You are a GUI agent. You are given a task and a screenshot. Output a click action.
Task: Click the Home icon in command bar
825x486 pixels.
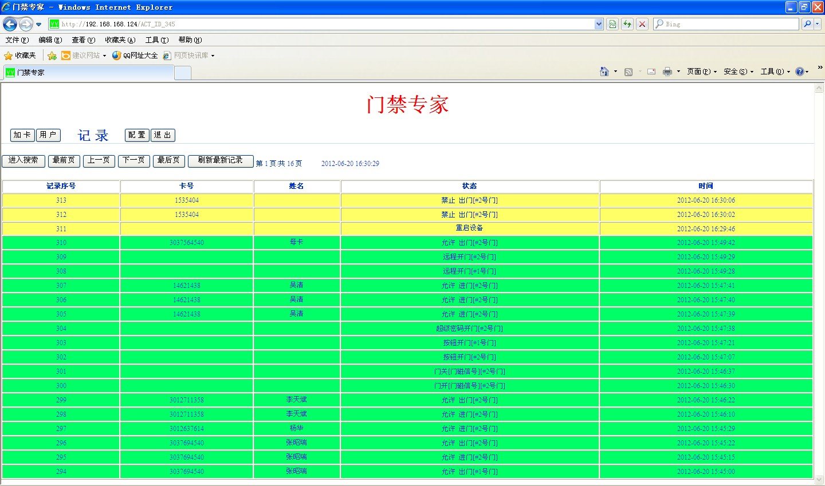(604, 72)
